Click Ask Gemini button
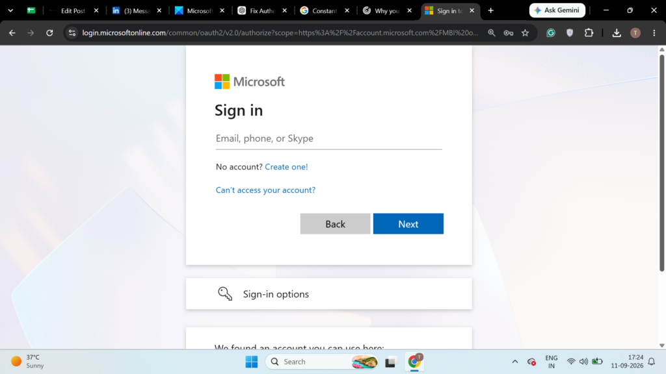This screenshot has width=666, height=374. click(x=557, y=10)
